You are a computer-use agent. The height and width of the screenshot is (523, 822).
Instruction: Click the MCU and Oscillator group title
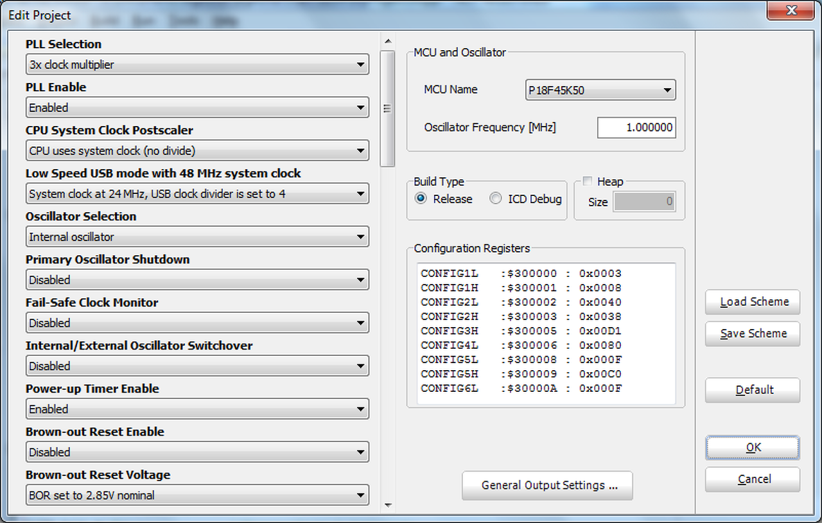[x=460, y=52]
